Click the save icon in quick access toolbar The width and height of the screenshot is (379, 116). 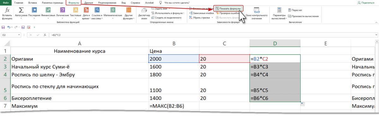click(3, 27)
